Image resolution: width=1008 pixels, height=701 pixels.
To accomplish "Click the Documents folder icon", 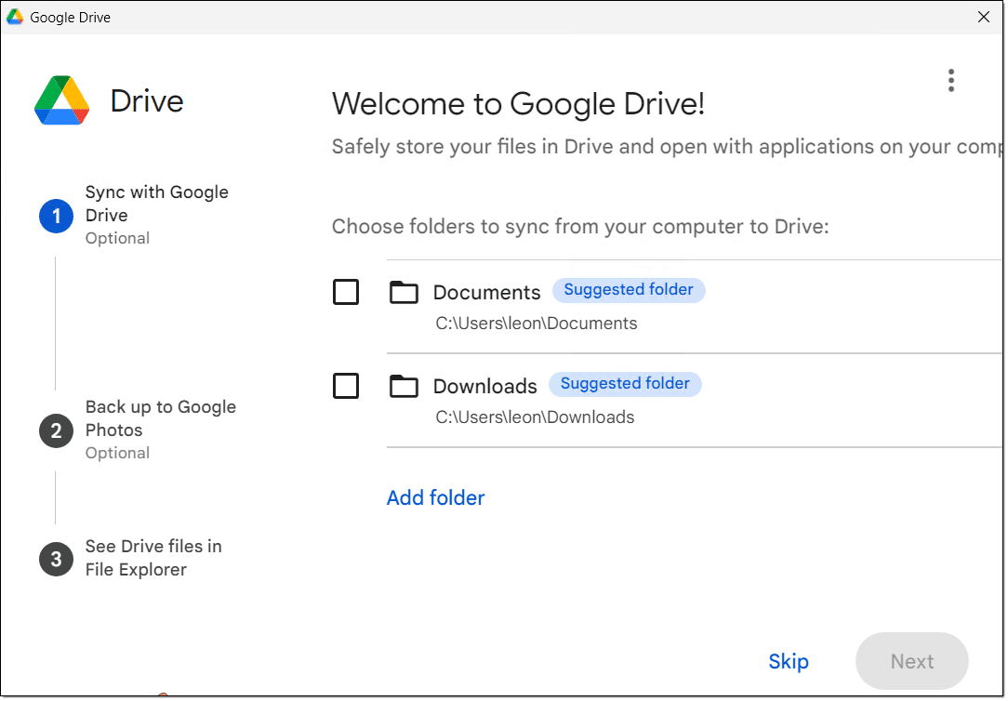I will point(404,293).
